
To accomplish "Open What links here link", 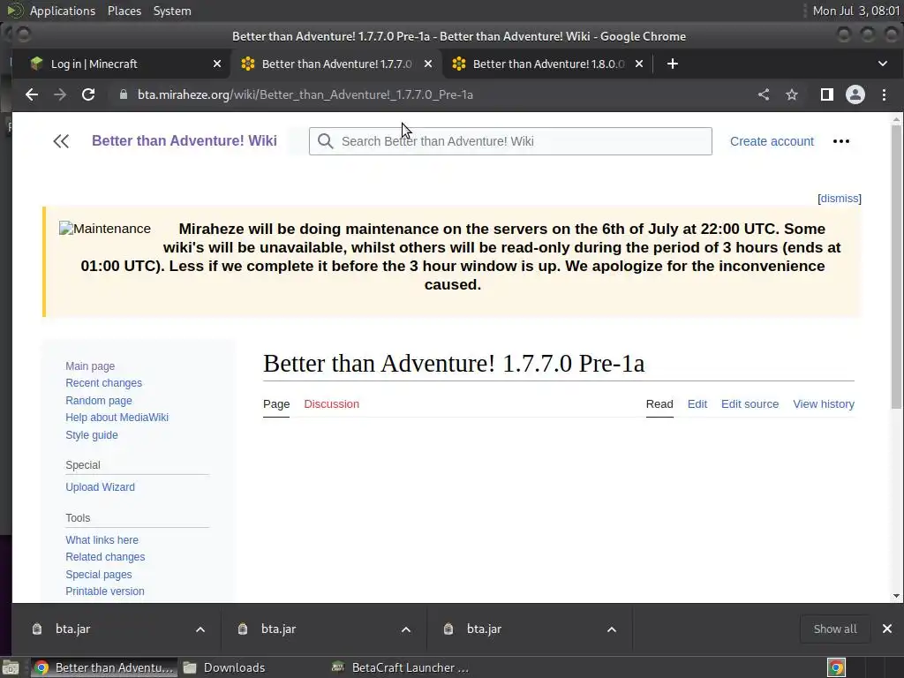I will [102, 540].
